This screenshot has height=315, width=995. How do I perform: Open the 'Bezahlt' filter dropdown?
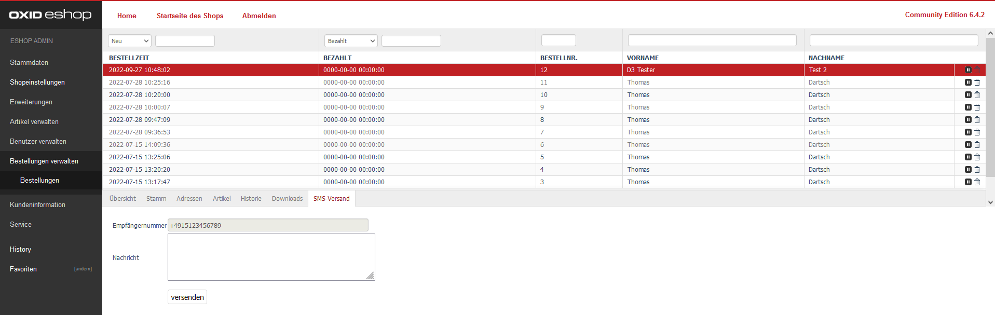click(351, 41)
